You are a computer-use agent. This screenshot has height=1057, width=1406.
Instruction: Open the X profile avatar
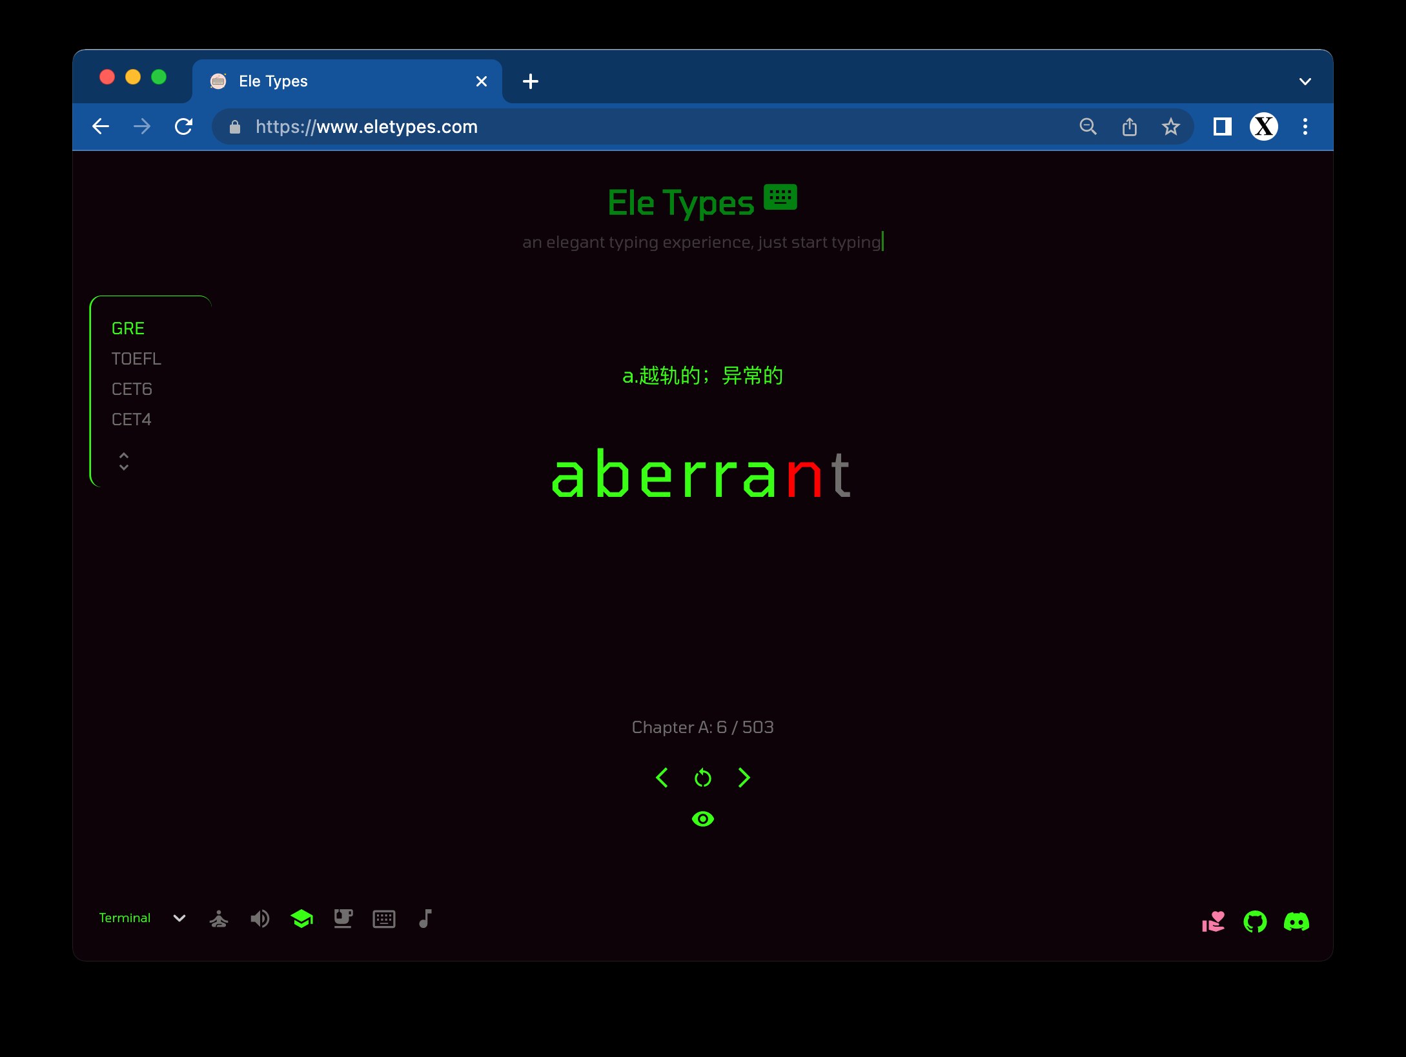(1263, 126)
